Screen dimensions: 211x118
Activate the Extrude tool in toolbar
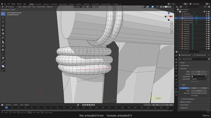[3, 54]
